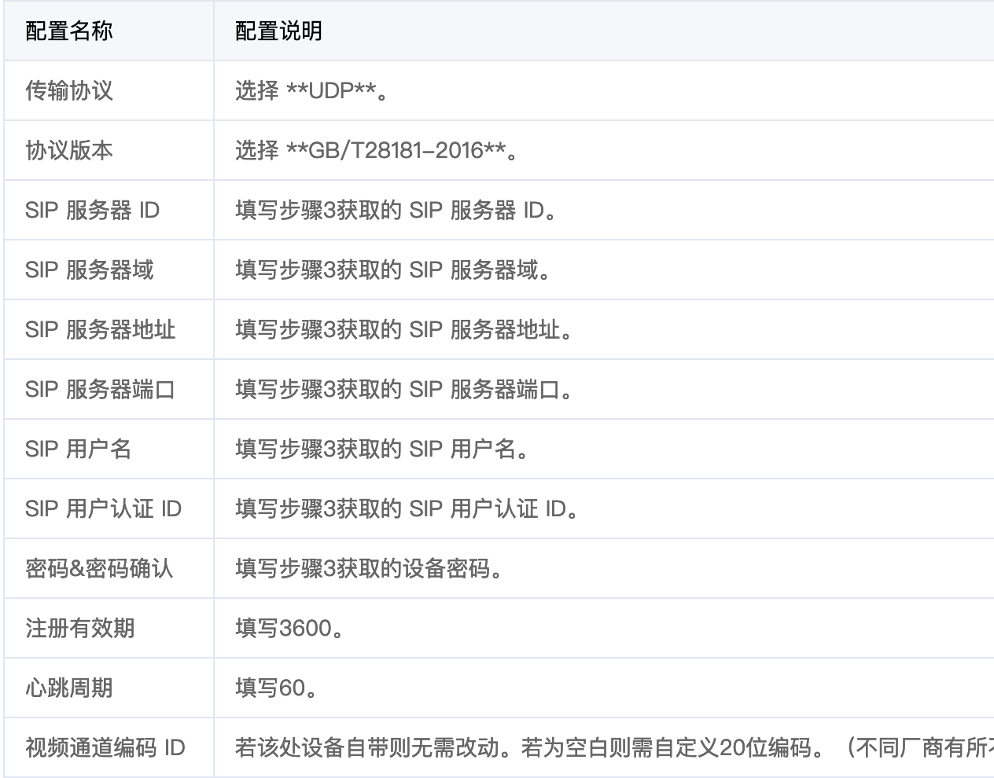
Task: Select the 注册有效期 name cell
Action: 80,629
